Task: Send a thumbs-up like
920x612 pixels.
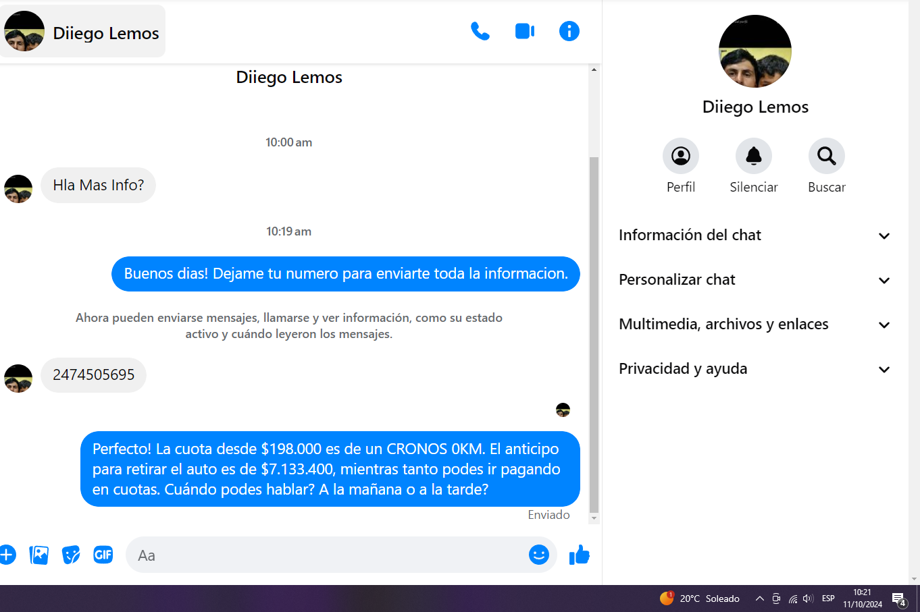Action: click(x=580, y=555)
